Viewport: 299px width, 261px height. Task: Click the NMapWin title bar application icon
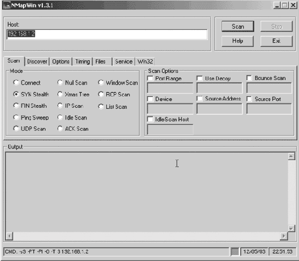[6, 5]
